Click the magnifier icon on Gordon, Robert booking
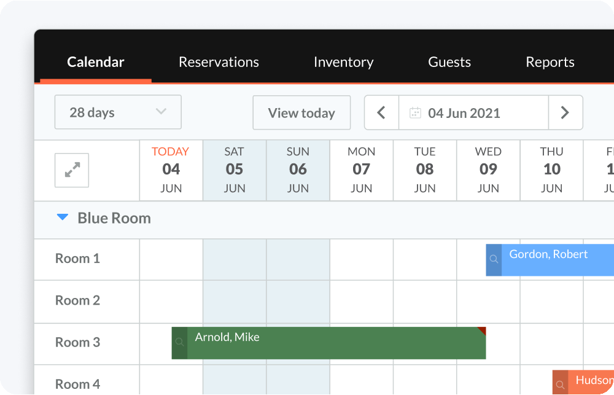 (493, 260)
